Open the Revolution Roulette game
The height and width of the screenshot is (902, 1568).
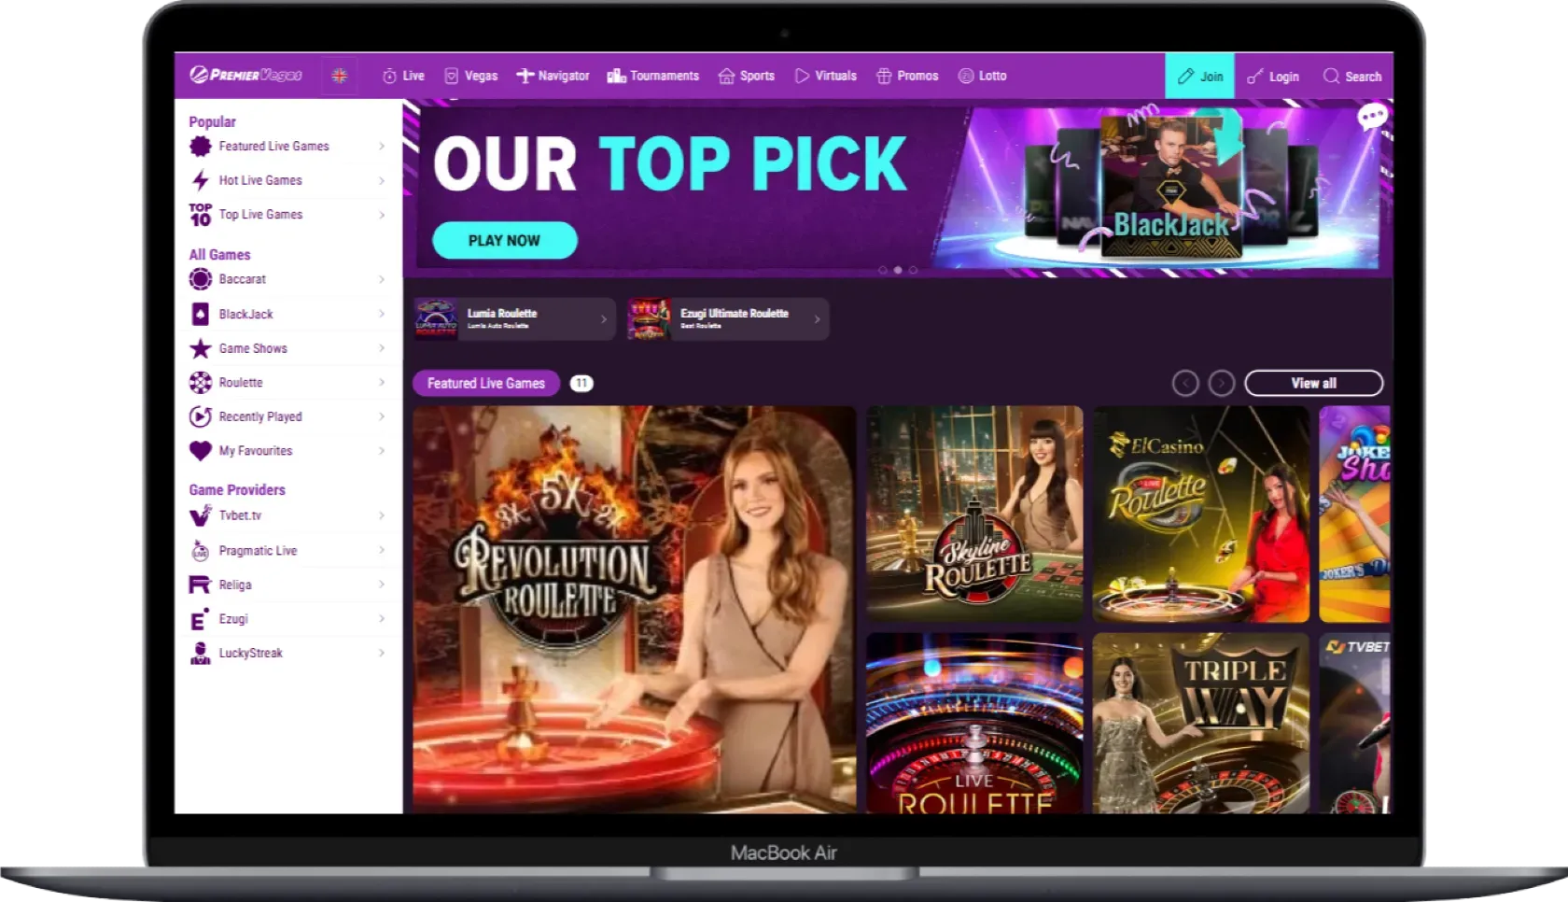coord(635,609)
